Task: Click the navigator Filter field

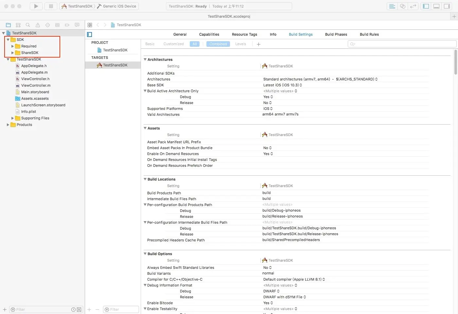Action: (x=45, y=309)
